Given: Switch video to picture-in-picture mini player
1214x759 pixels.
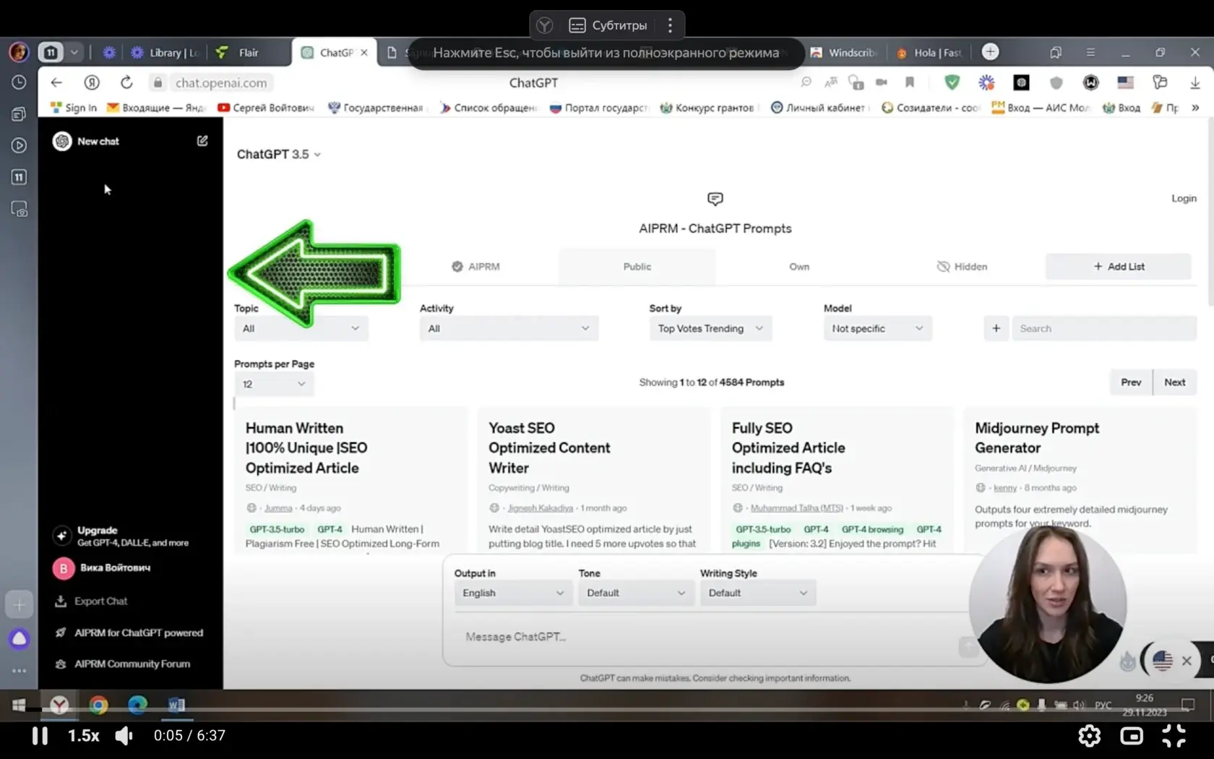Looking at the screenshot, I should coord(1132,736).
